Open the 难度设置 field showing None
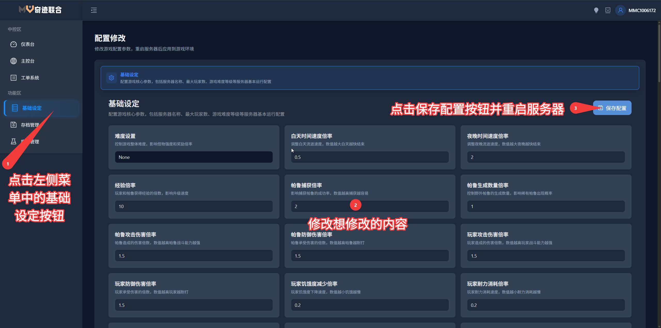Viewport: 661px width, 328px height. pyautogui.click(x=194, y=157)
